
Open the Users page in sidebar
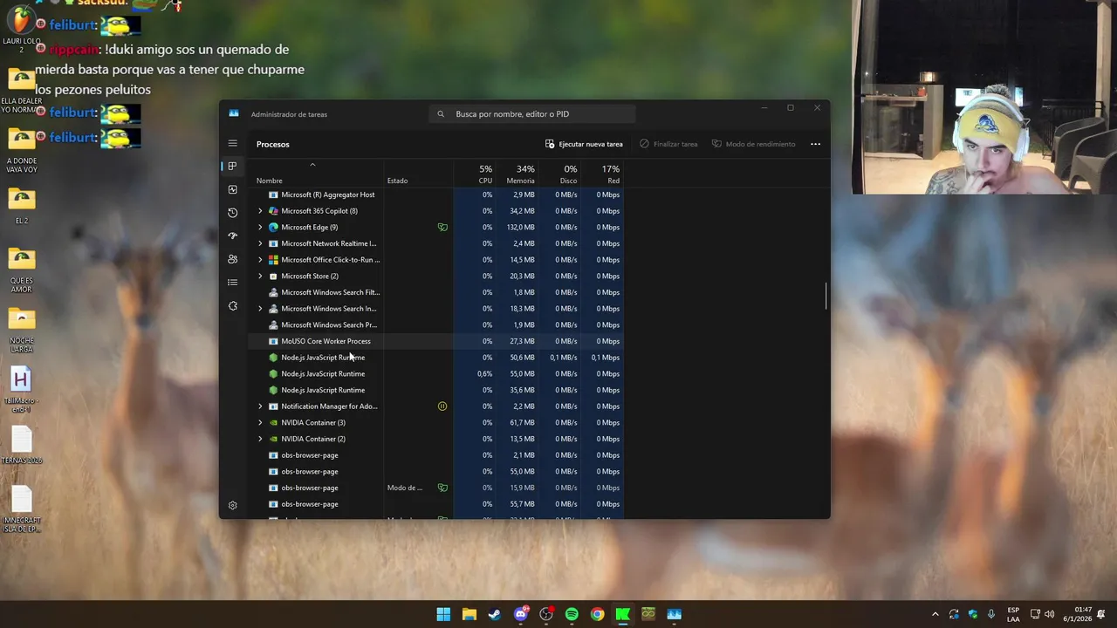coord(232,259)
